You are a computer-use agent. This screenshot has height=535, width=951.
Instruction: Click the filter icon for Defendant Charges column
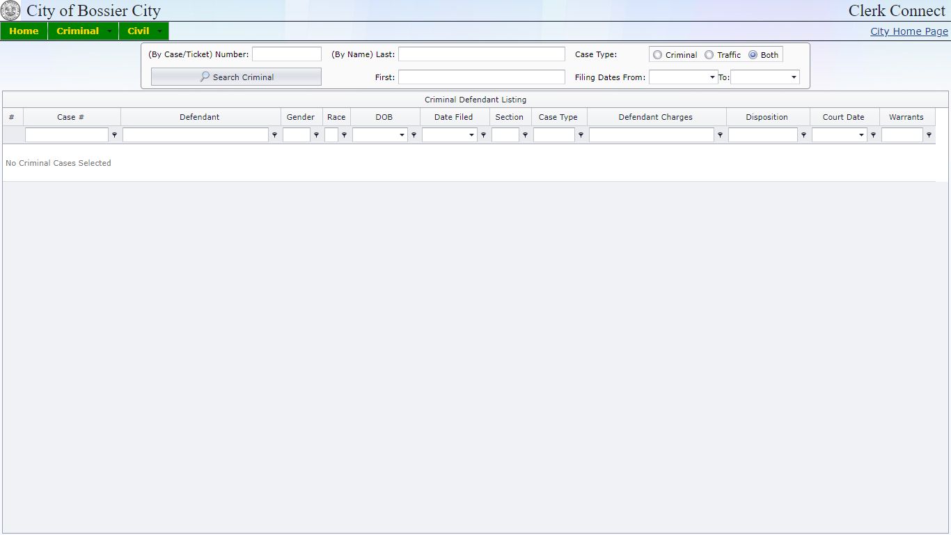coord(720,135)
